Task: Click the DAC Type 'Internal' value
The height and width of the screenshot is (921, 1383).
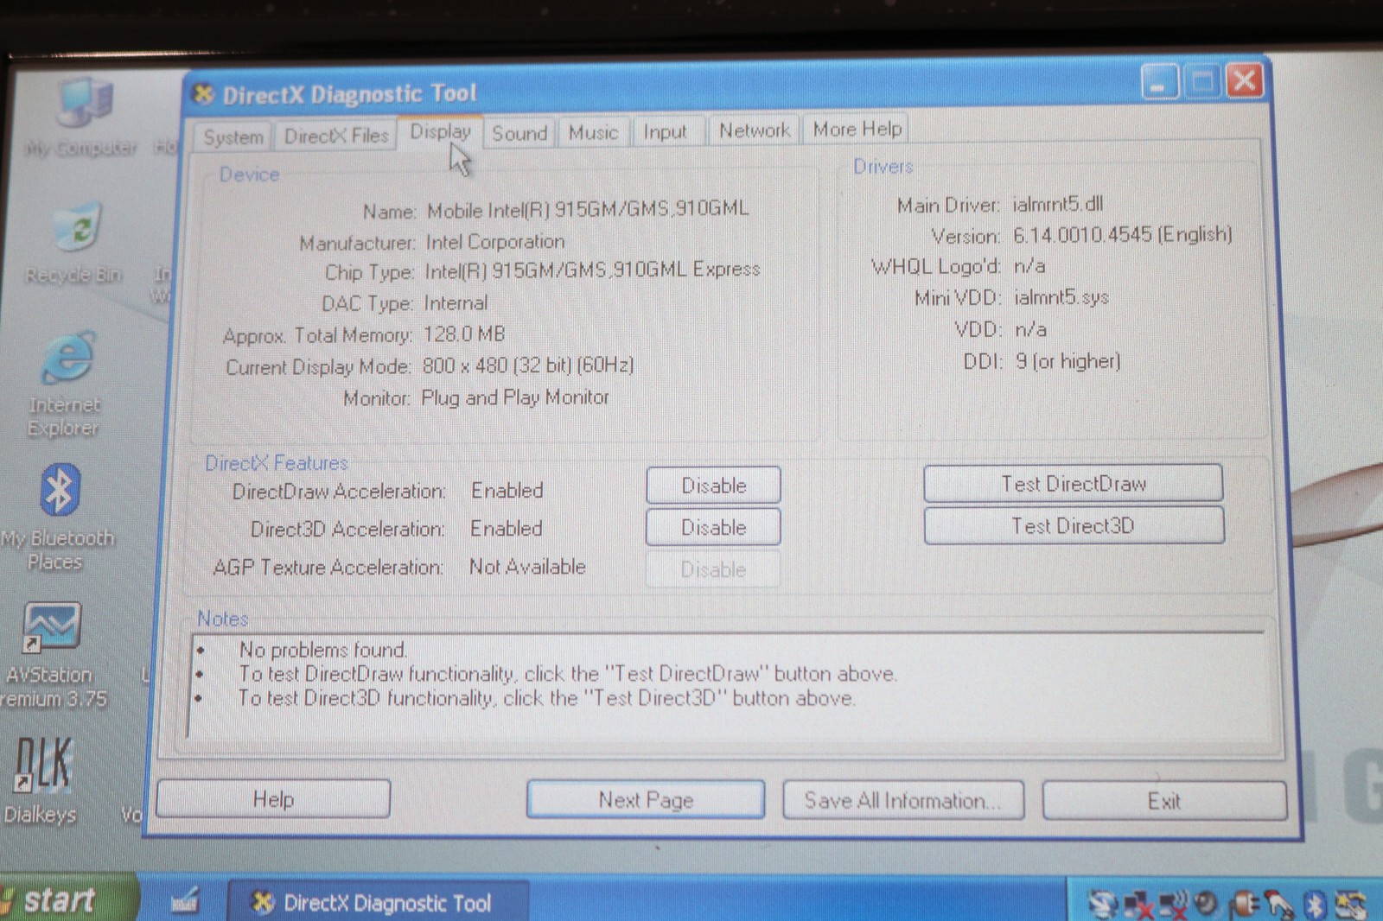Action: tap(456, 303)
